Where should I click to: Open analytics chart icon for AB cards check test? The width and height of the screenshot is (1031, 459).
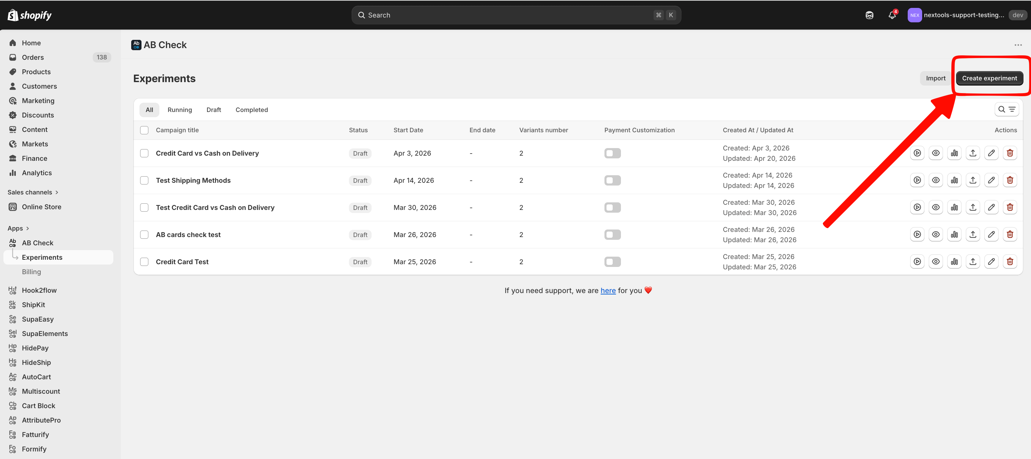click(954, 234)
